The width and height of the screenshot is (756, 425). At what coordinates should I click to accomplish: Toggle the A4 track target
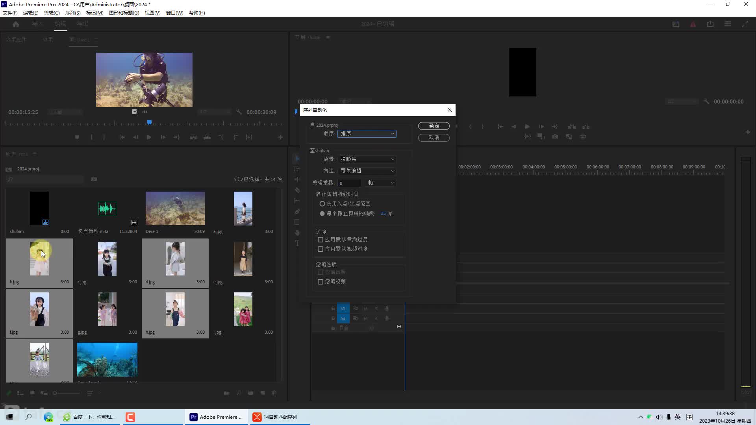pos(343,318)
